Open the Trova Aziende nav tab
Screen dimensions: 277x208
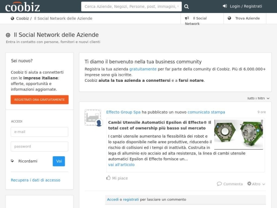(245, 18)
